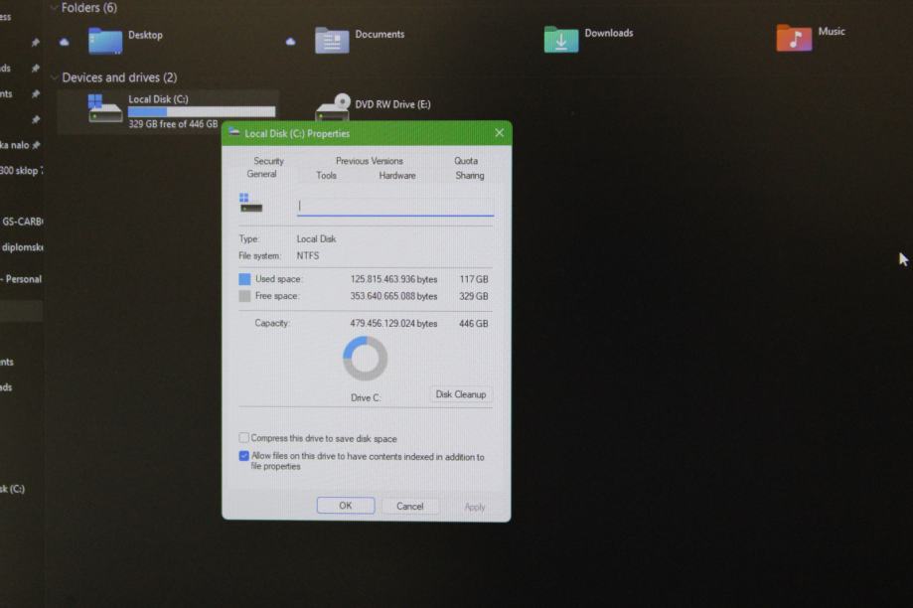Click the drive icon in Properties title bar
The image size is (913, 608).
(234, 132)
